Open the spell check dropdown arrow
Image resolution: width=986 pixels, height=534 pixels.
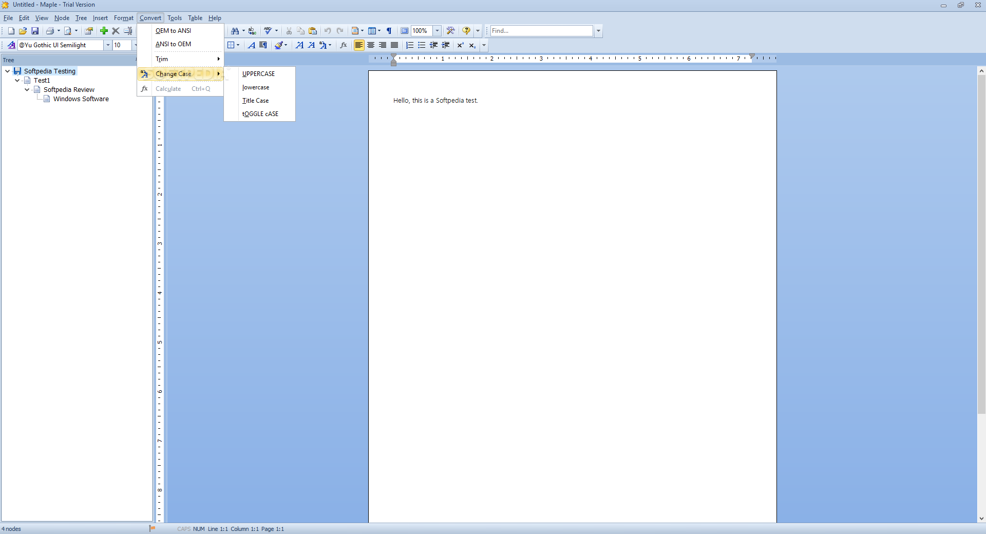point(276,31)
